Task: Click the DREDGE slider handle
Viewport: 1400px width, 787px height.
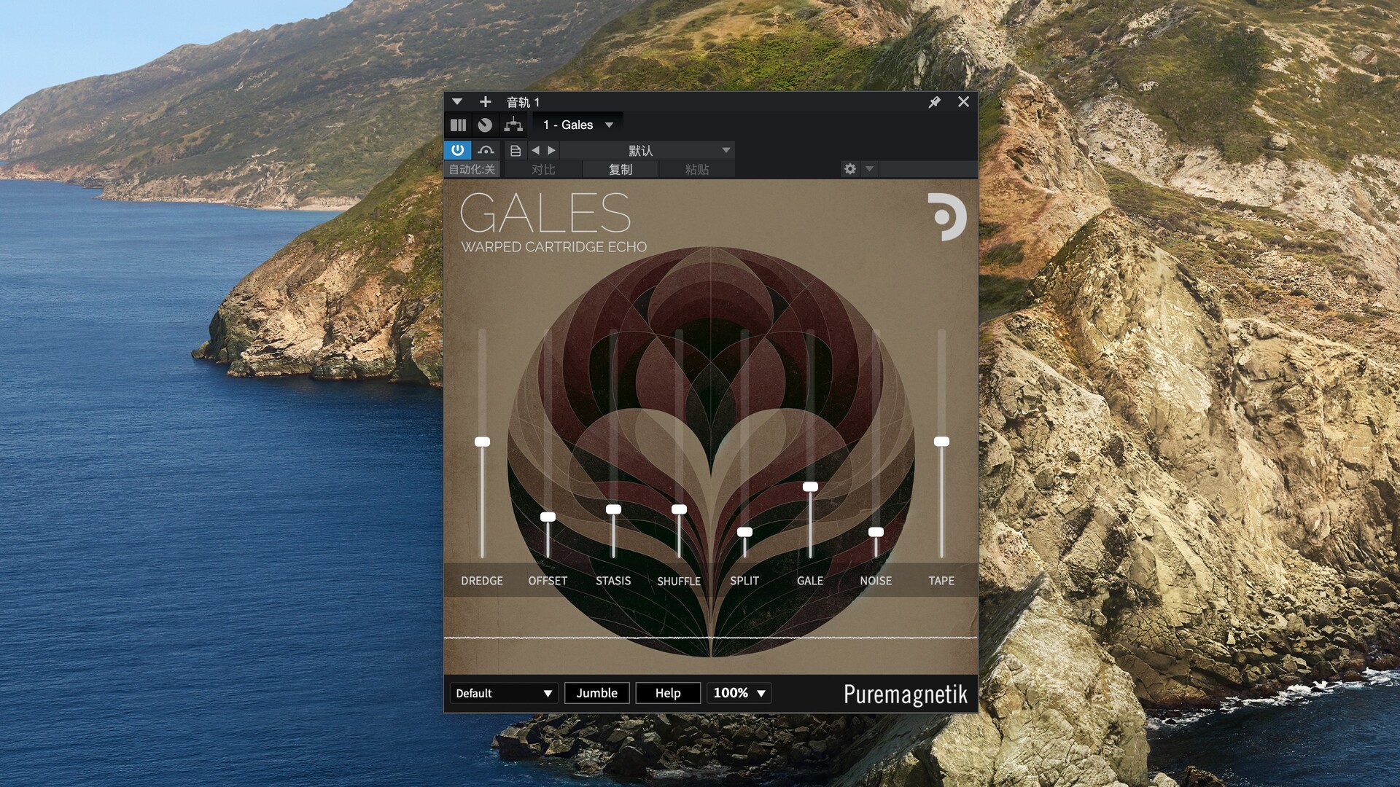Action: tap(482, 442)
